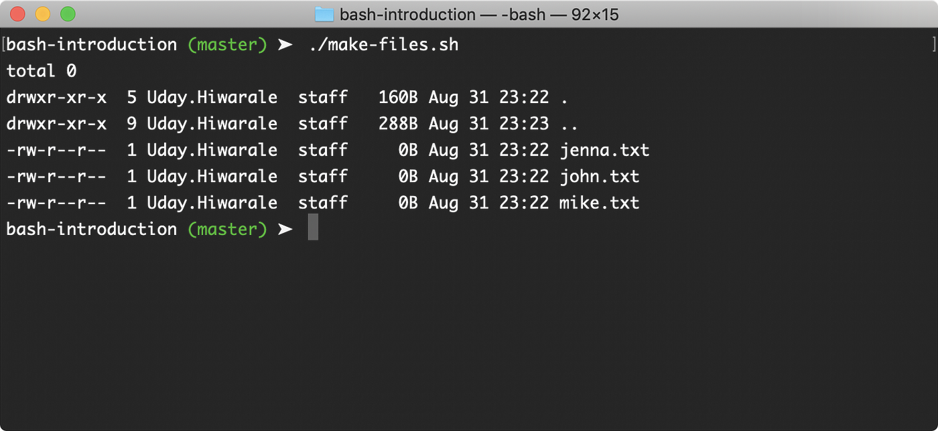This screenshot has height=431, width=938.
Task: Select the mike.txt filename in output
Action: pos(599,203)
